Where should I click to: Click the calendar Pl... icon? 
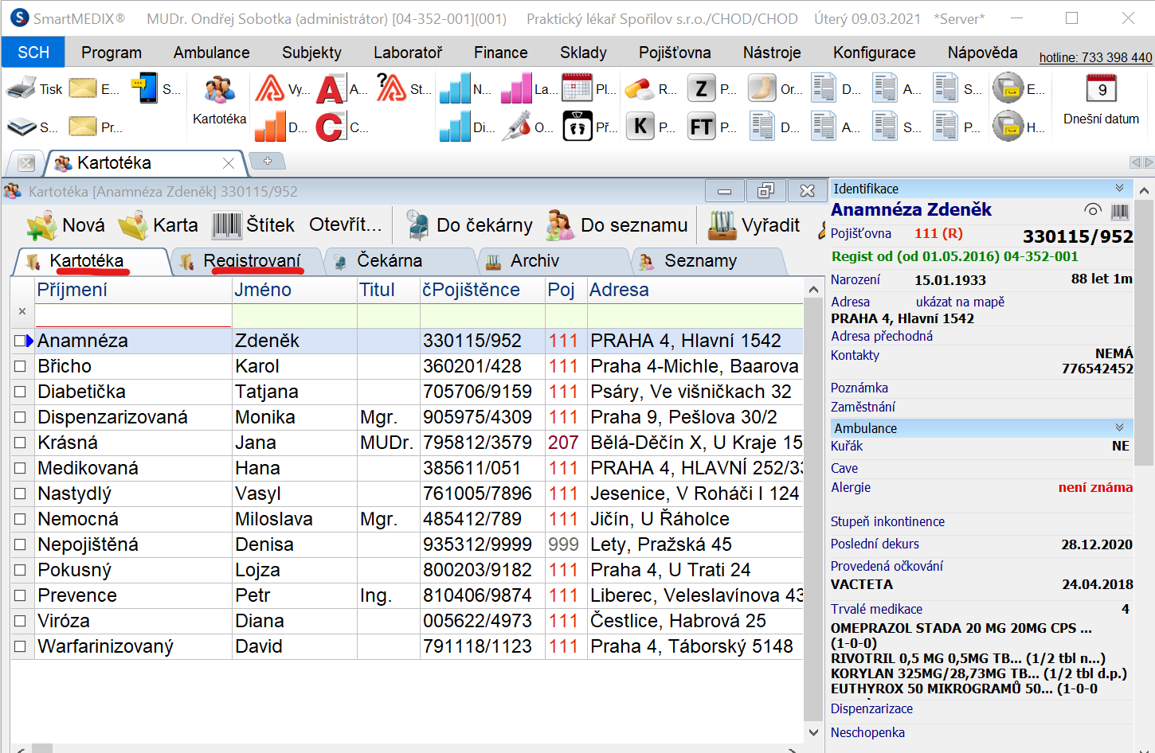577,88
